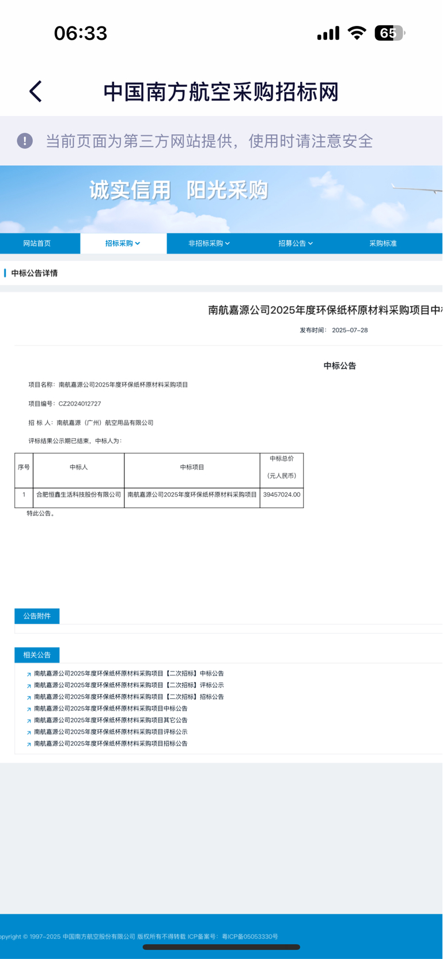Tap the cellular signal bars icon

pyautogui.click(x=328, y=33)
